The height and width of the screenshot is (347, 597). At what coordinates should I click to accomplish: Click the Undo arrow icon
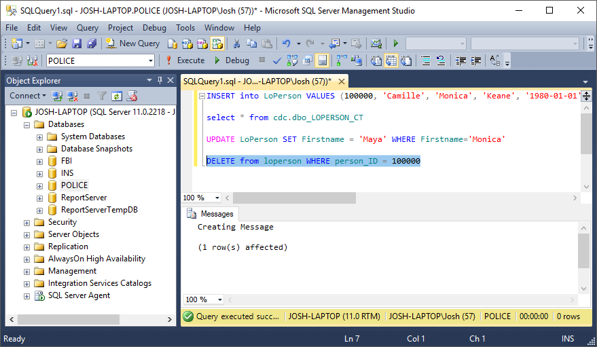tap(287, 43)
